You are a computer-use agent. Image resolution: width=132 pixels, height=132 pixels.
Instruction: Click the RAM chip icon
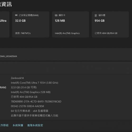point(16,15)
